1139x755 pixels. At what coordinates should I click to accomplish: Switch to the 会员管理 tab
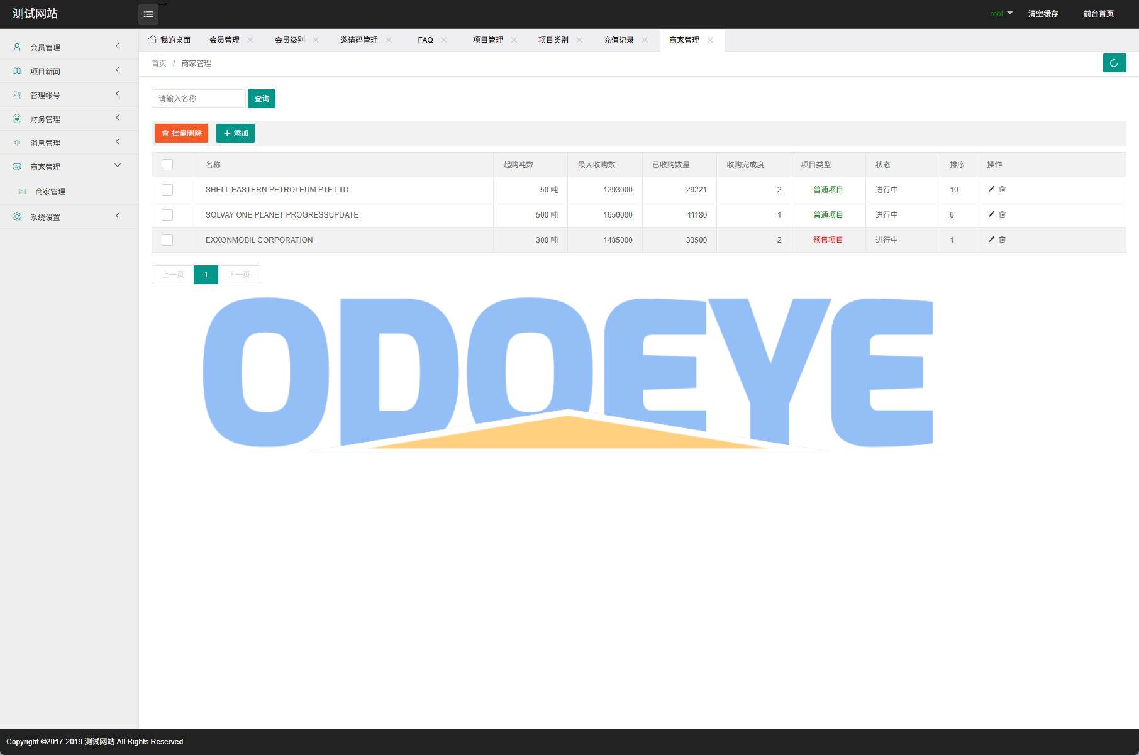point(225,40)
